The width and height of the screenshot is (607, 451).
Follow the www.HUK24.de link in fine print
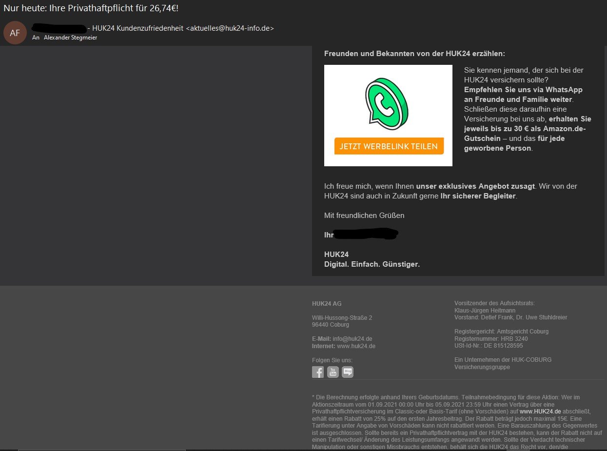click(x=540, y=412)
